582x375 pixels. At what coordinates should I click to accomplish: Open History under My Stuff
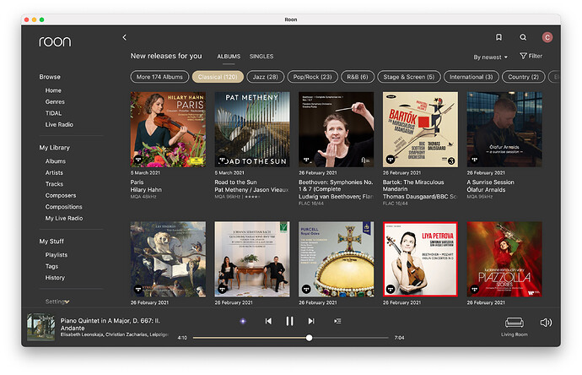click(x=55, y=277)
